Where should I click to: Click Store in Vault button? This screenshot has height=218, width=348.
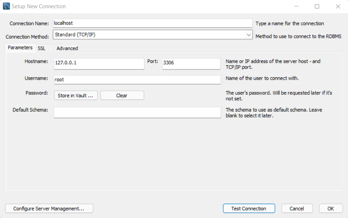tap(76, 95)
